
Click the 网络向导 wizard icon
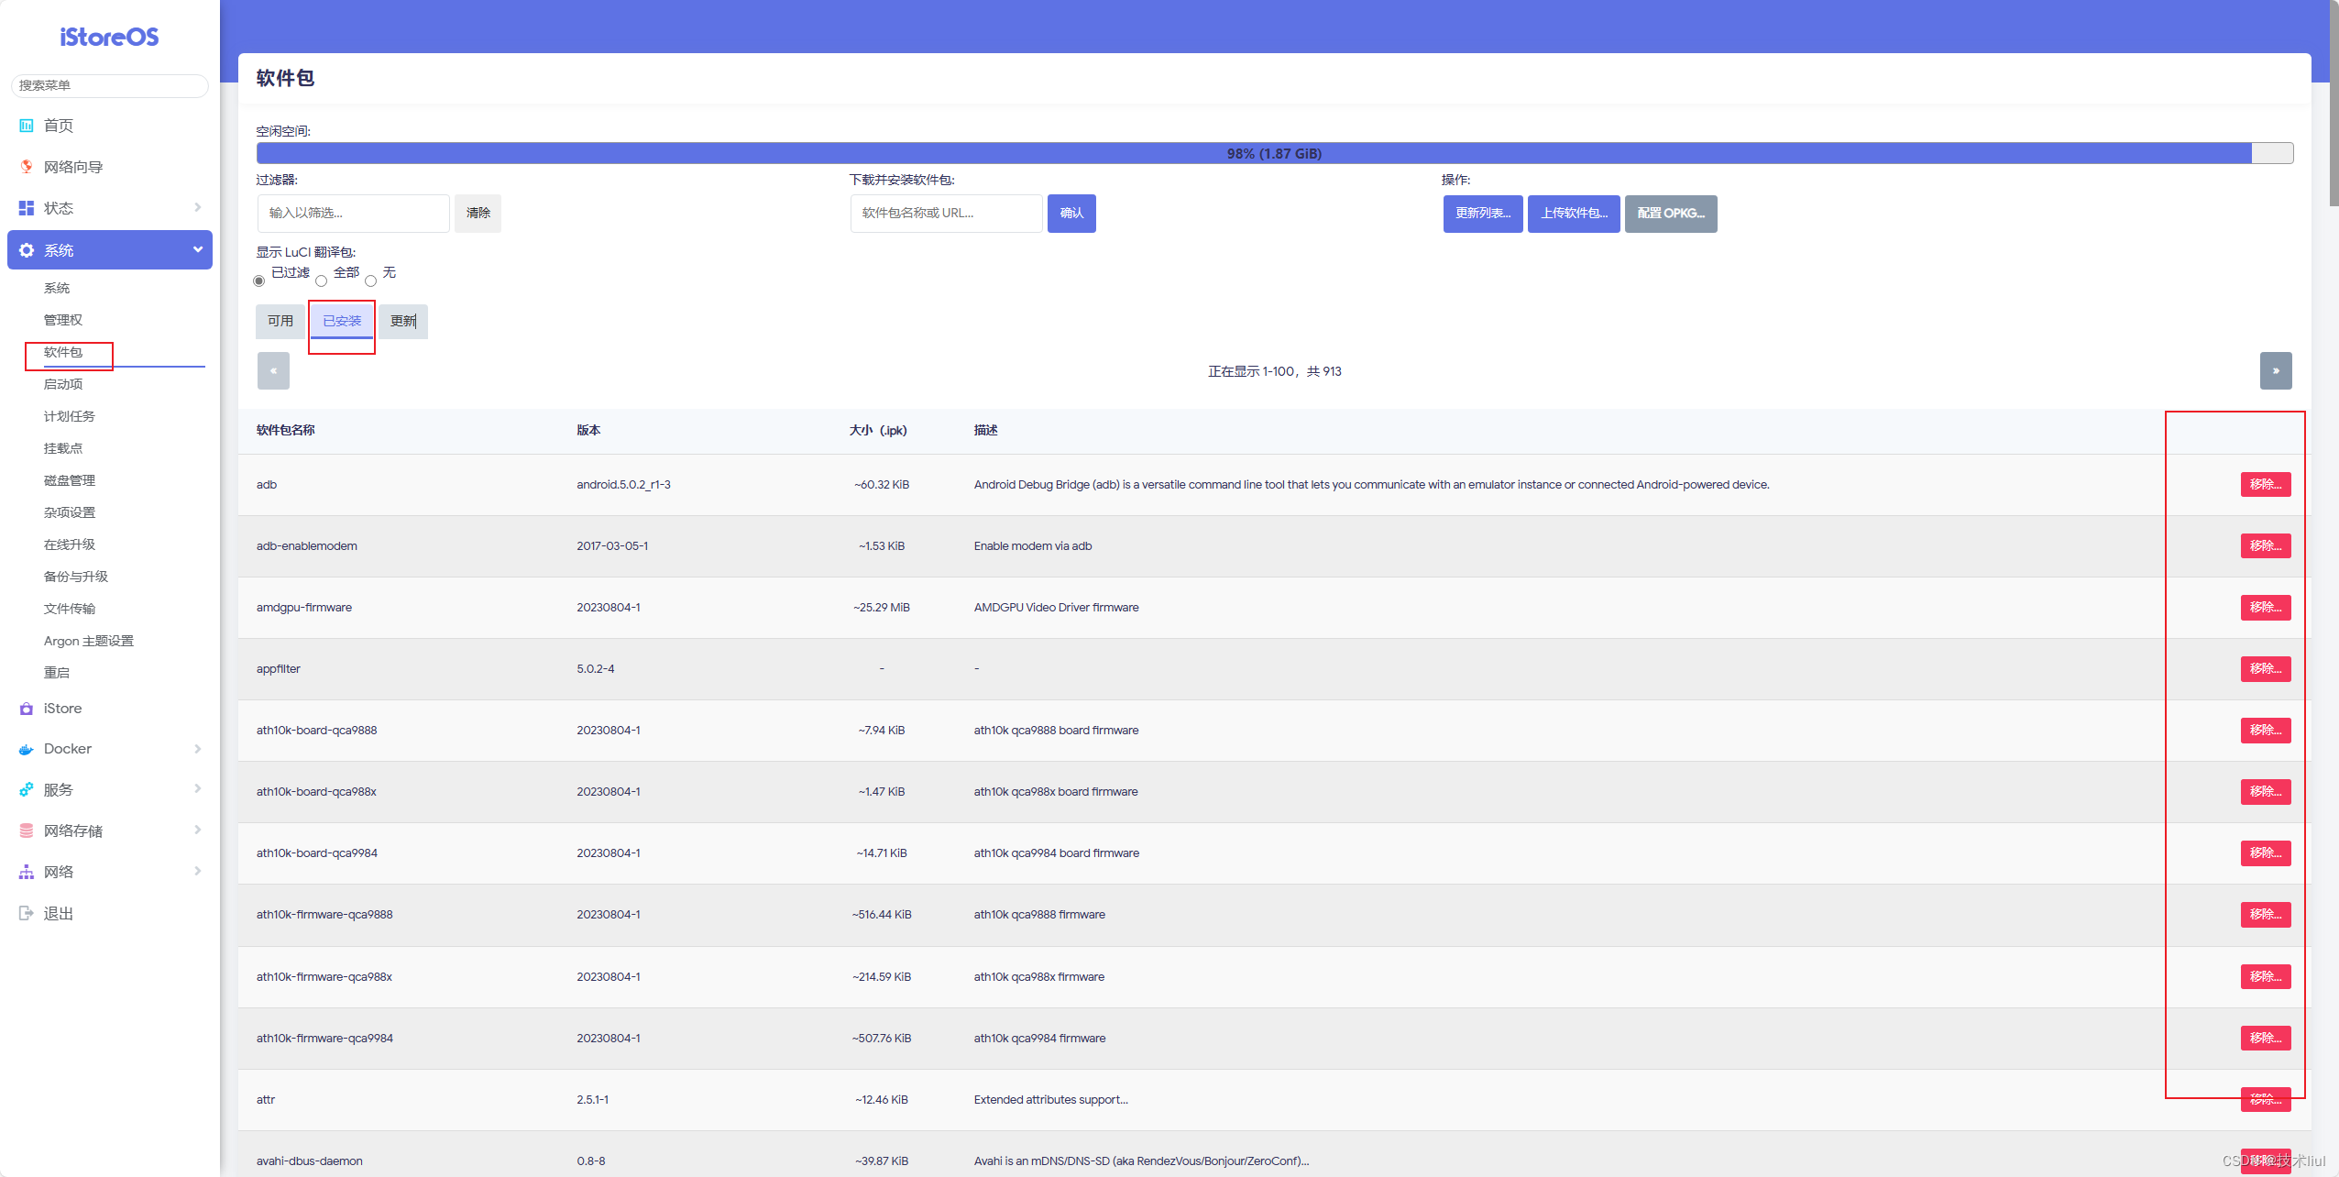click(x=27, y=167)
